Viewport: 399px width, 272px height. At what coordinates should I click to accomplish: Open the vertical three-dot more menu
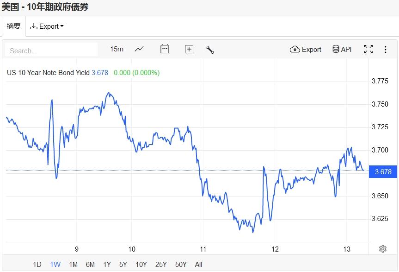click(x=386, y=50)
